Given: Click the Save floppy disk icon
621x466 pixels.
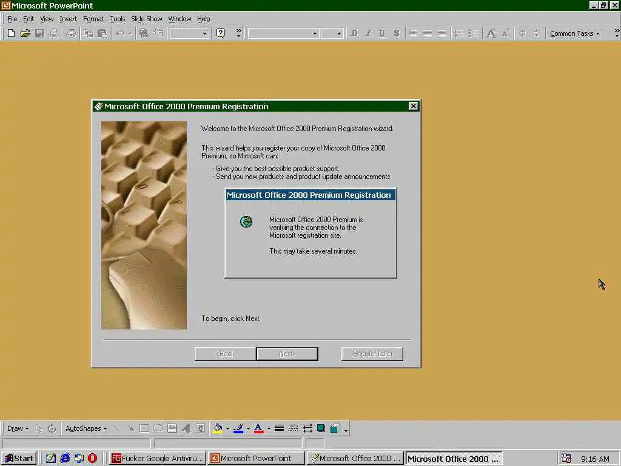Looking at the screenshot, I should [x=39, y=33].
